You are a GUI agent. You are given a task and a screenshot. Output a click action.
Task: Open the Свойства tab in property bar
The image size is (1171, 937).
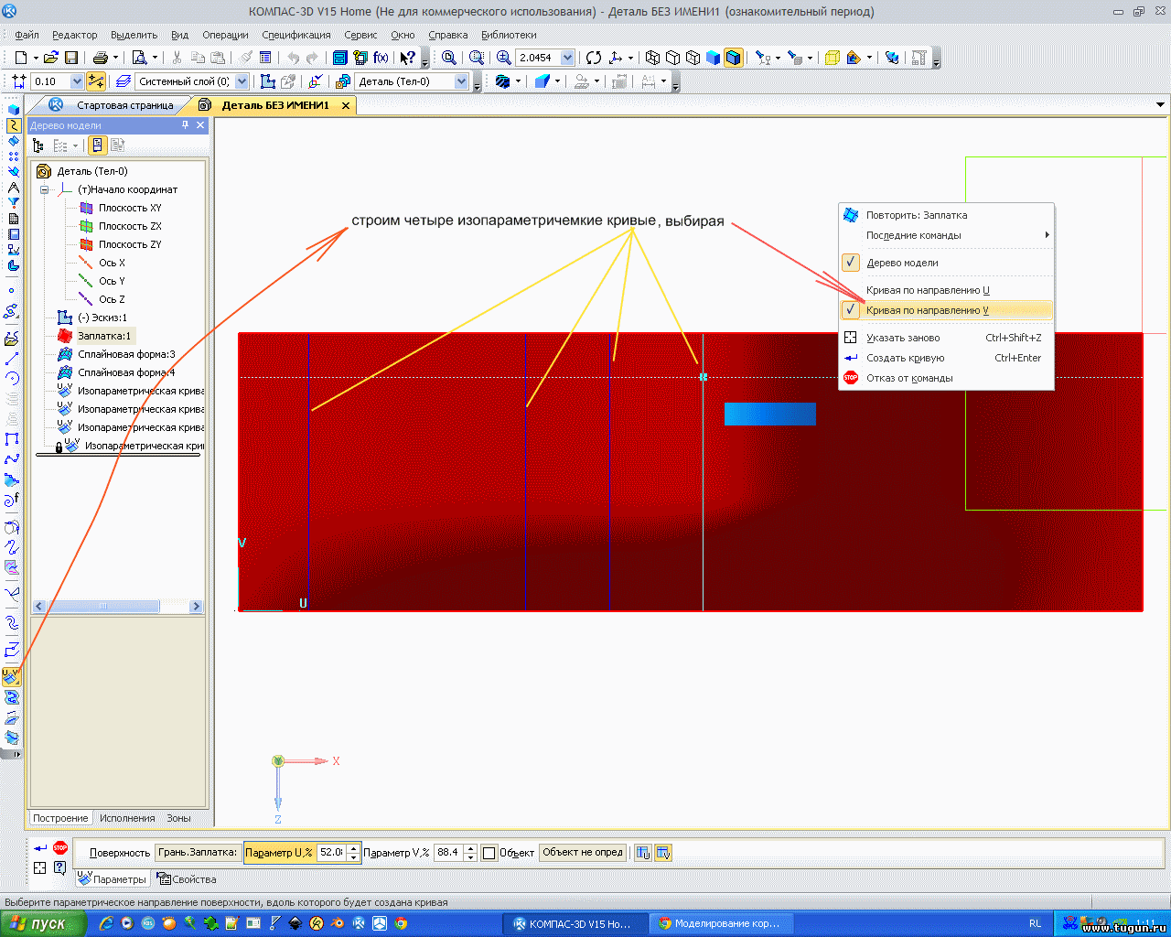click(188, 879)
